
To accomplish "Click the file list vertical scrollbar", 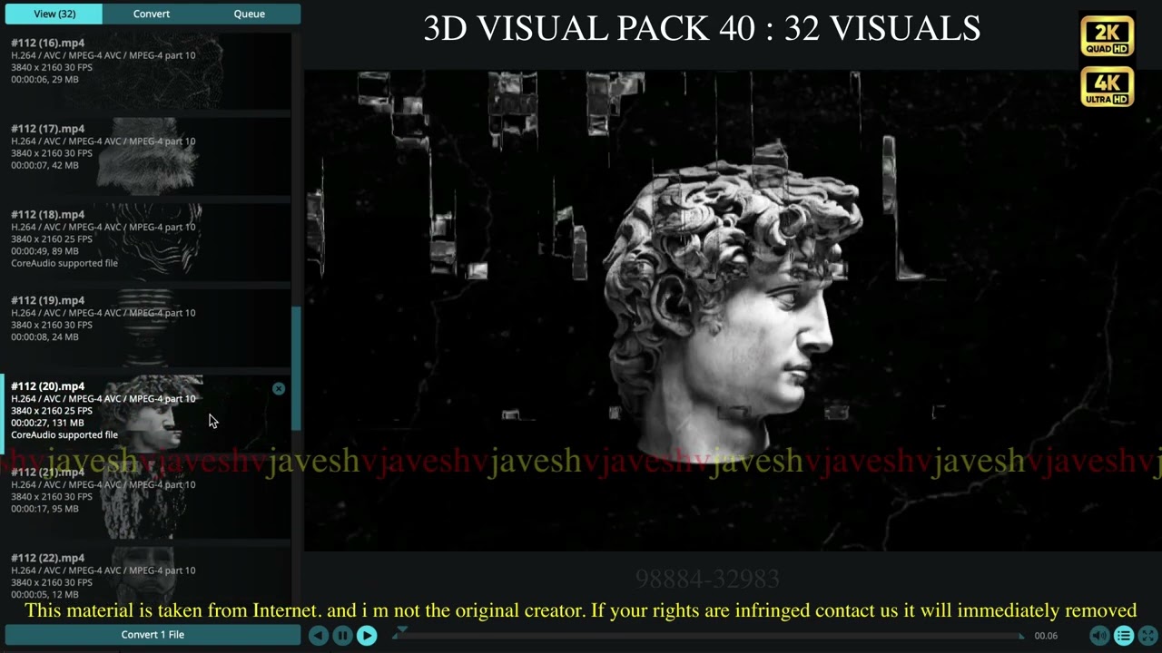I will point(294,368).
